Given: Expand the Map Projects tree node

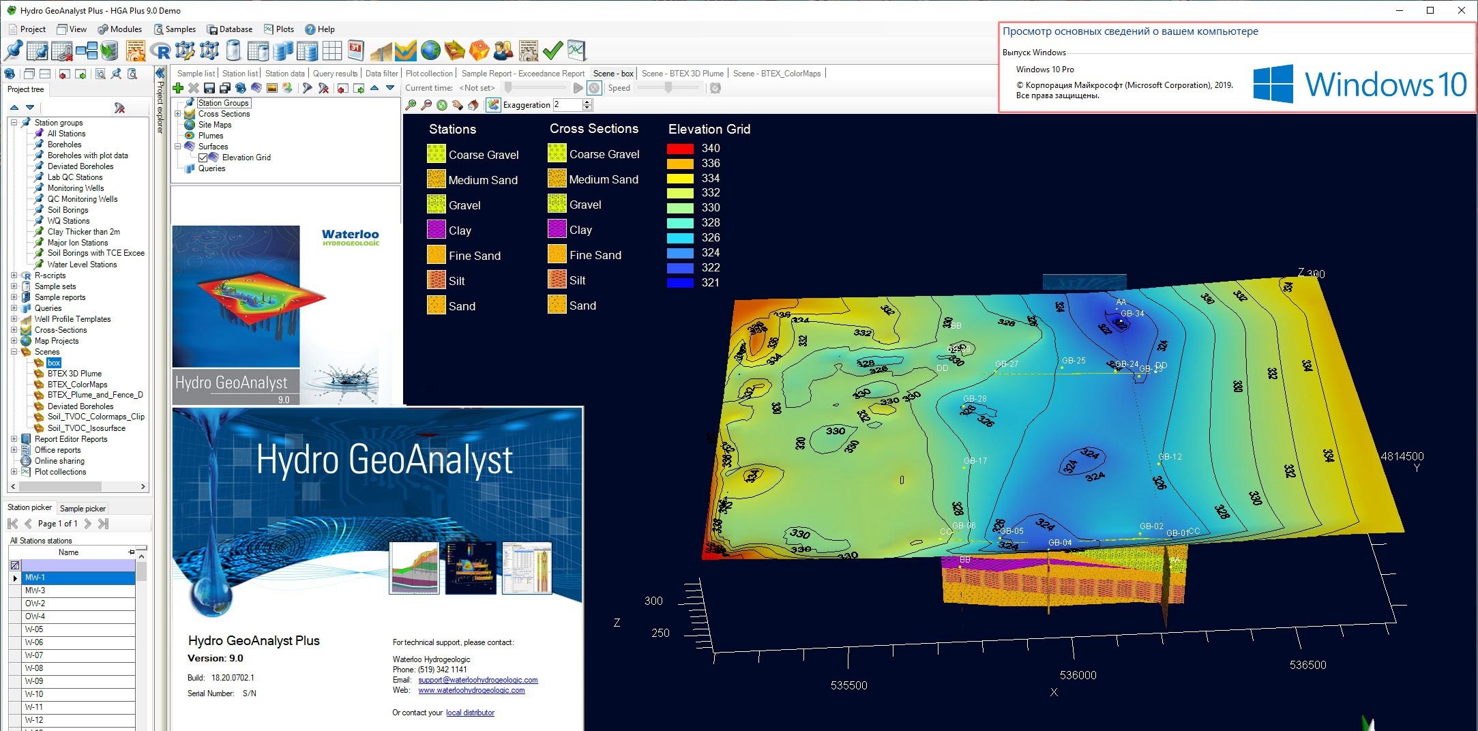Looking at the screenshot, I should coord(14,341).
